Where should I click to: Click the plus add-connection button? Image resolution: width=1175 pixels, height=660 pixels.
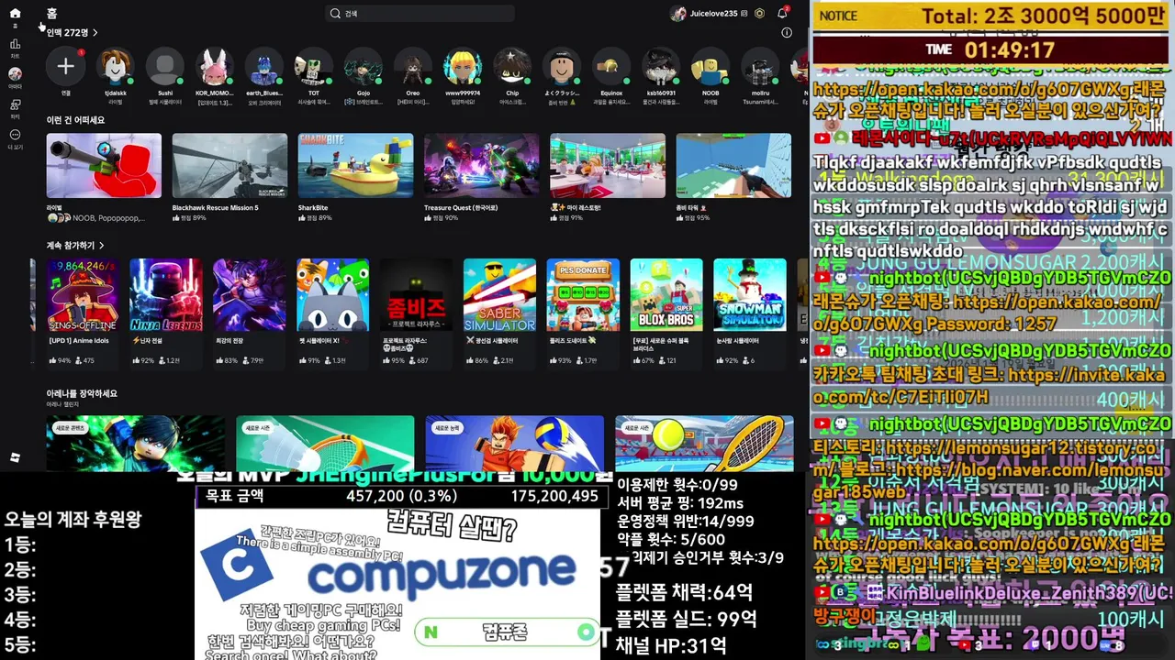click(66, 66)
